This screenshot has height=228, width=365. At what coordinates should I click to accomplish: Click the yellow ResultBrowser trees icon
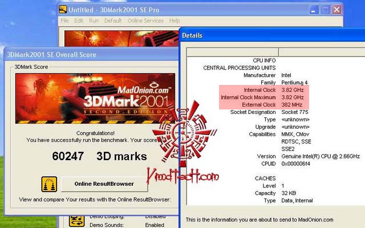coord(49,184)
